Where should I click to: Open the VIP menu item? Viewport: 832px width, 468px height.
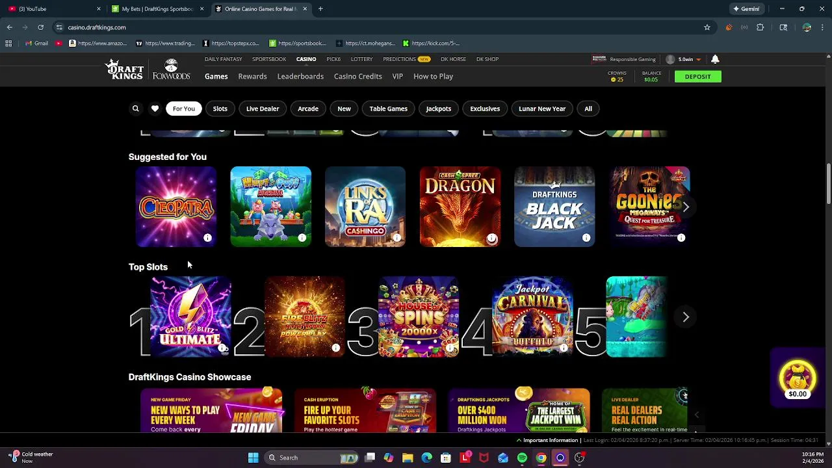[x=397, y=77]
